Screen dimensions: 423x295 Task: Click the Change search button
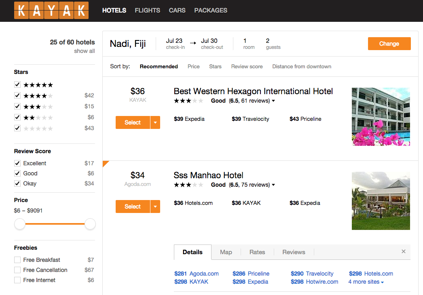tap(389, 44)
